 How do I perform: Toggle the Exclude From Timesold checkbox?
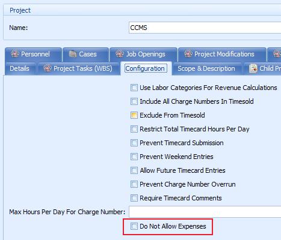(134, 115)
